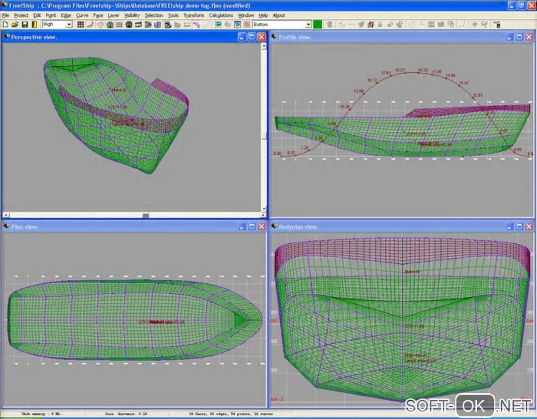
Task: Toggle the stations dark round icon
Action: click(x=129, y=24)
